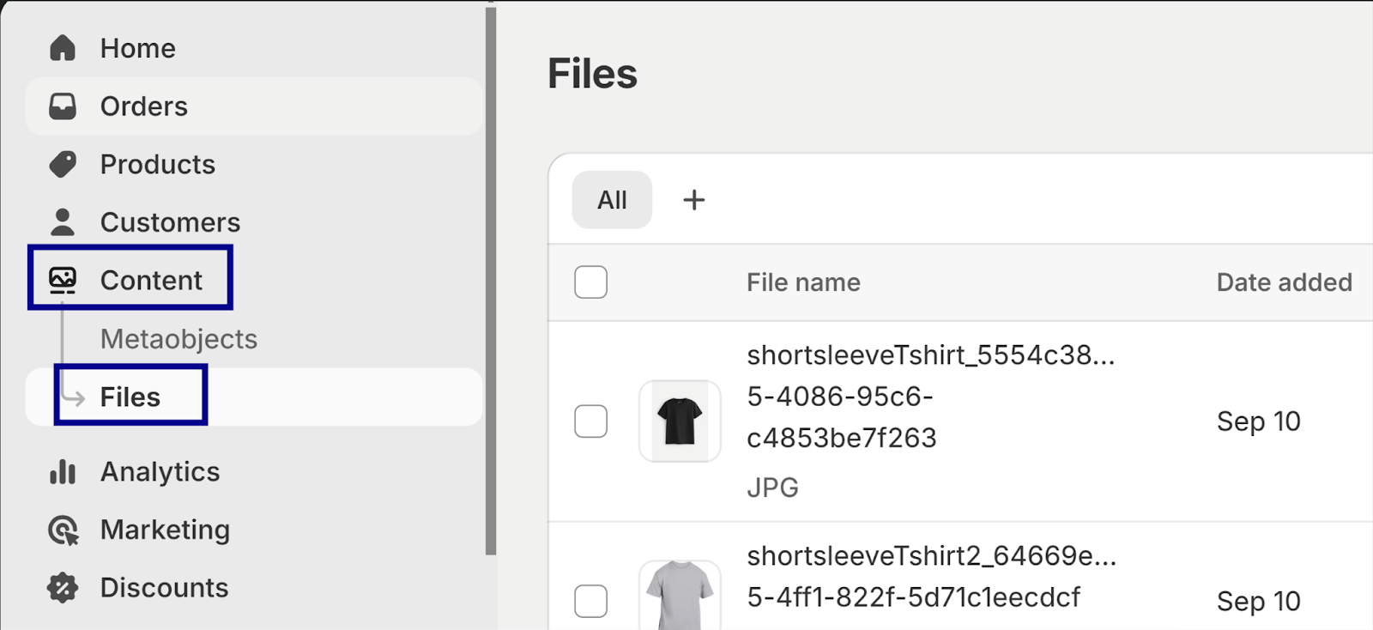Open Metaobjects under Content

click(178, 339)
